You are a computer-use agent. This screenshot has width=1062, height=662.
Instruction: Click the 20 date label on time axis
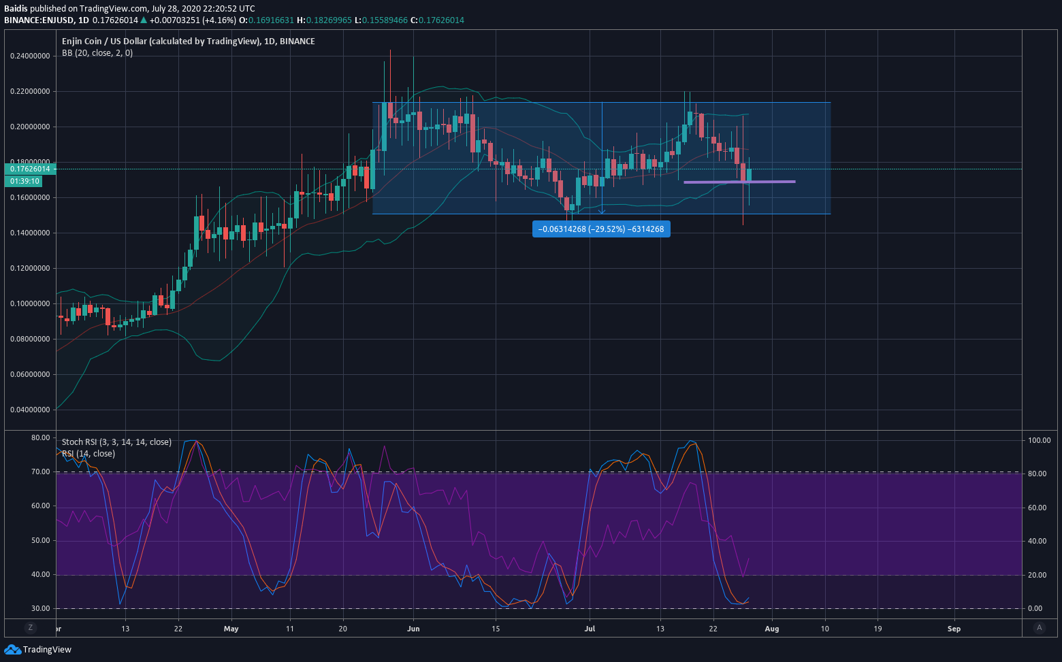(342, 629)
